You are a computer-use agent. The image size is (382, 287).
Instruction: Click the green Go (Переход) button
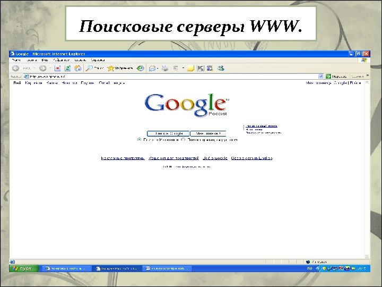[336, 77]
